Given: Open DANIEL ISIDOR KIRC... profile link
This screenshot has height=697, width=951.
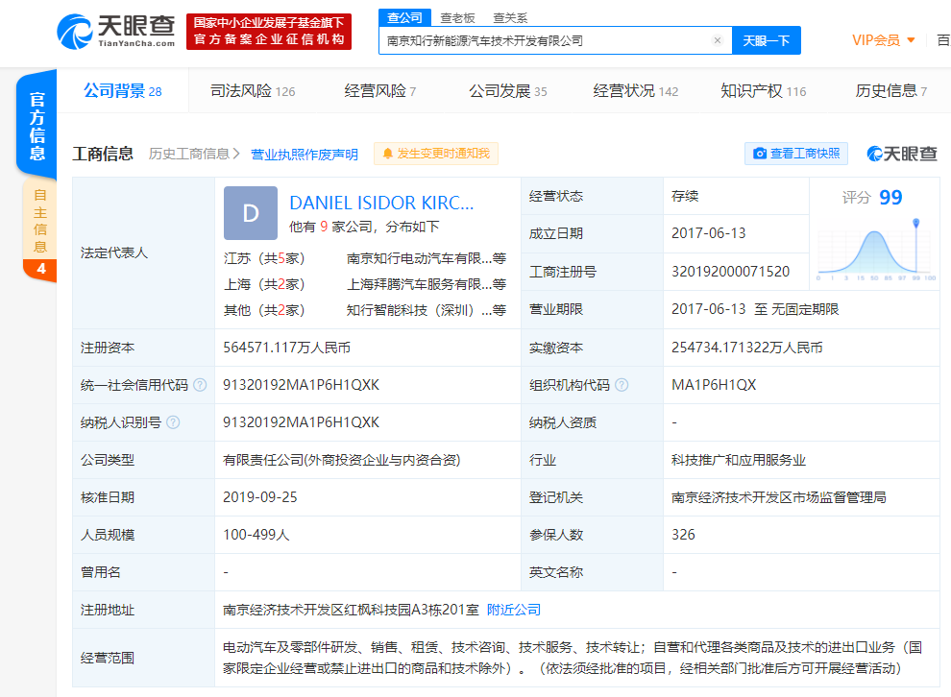Looking at the screenshot, I should coord(381,203).
